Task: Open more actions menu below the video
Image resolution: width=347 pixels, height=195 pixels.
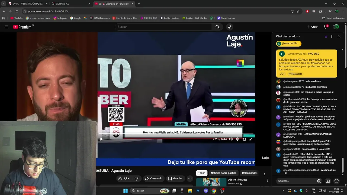Action: coord(190,178)
